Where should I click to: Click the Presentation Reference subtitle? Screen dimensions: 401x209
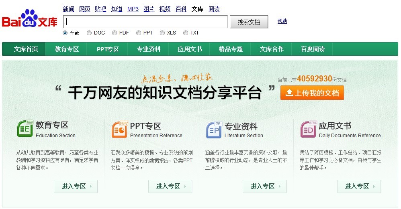(156, 136)
